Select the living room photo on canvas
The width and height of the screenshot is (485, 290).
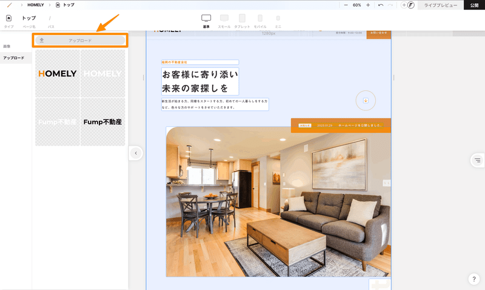pyautogui.click(x=278, y=202)
